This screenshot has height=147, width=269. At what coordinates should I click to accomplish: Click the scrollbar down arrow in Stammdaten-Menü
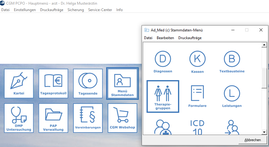264,132
